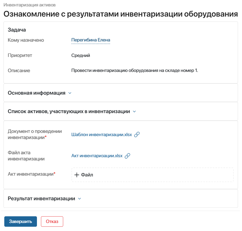Click the Задача section heading

pos(17,30)
